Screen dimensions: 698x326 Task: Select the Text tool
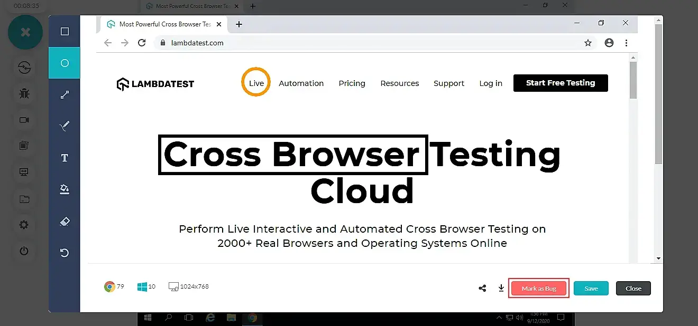pyautogui.click(x=65, y=158)
